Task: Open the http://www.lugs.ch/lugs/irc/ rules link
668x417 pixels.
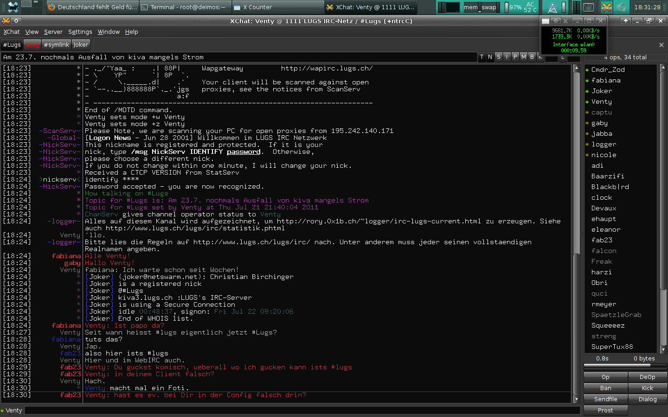Action: pos(251,242)
